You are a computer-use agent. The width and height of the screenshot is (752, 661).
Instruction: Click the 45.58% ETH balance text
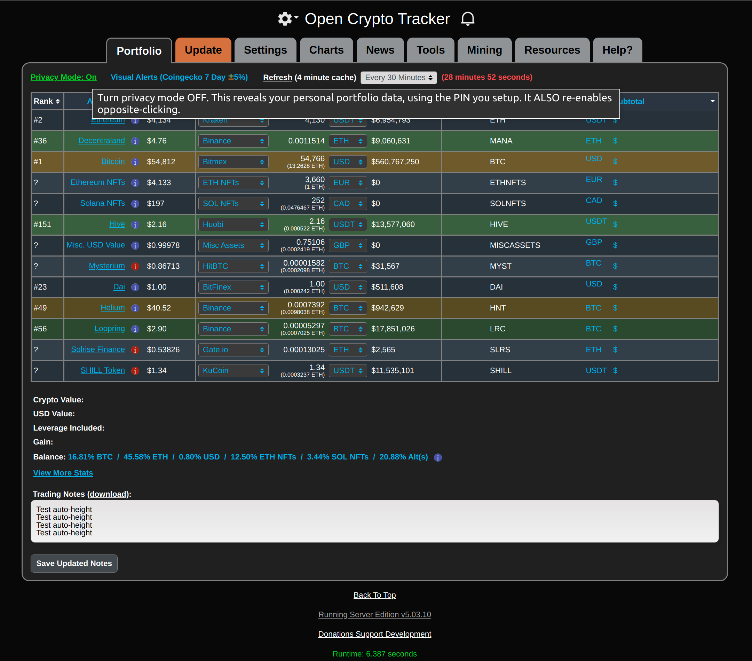[146, 457]
